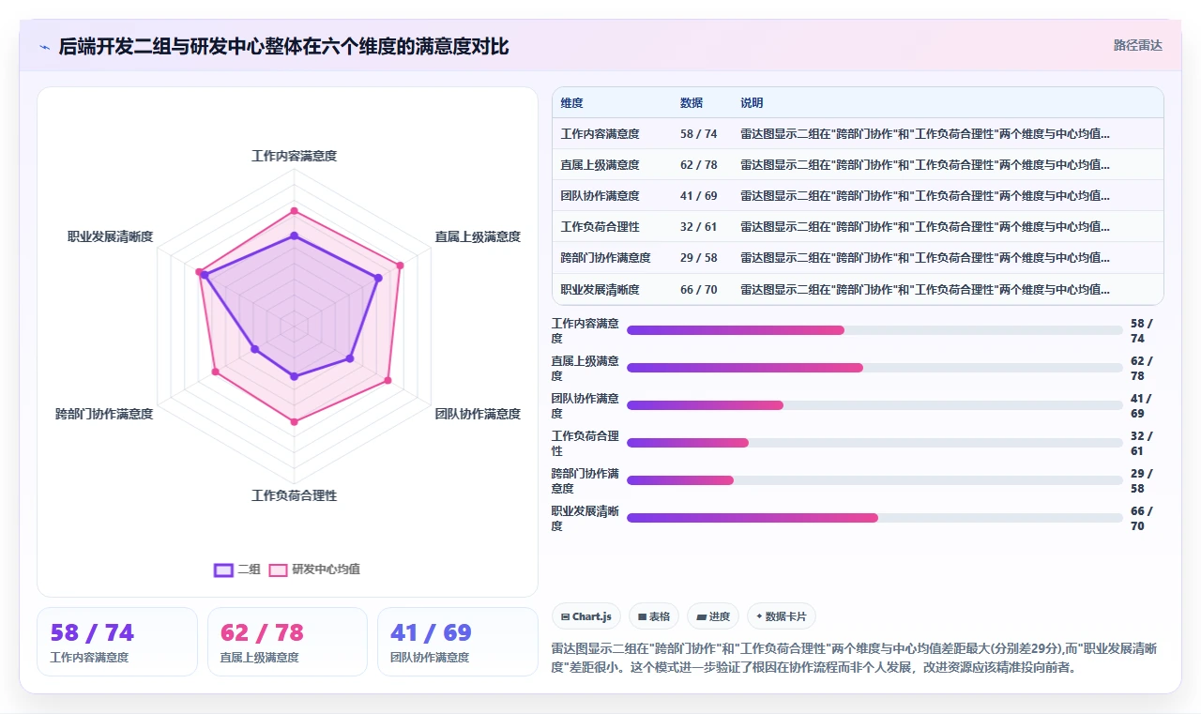Click the 团队协作满意度 progress bar
This screenshot has height=714, width=1201.
874,405
